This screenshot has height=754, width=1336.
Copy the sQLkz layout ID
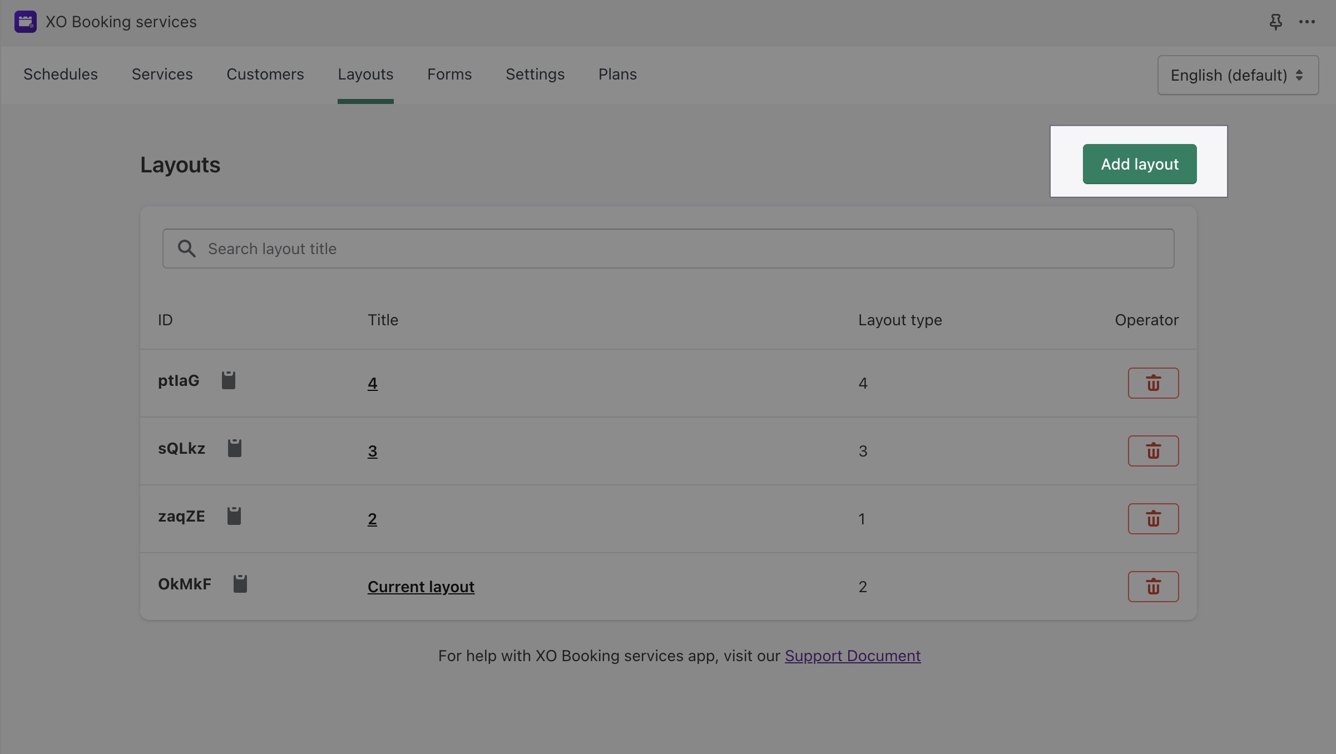(235, 448)
